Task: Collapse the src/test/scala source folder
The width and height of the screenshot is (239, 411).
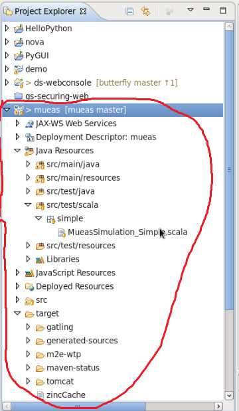Action: pyautogui.click(x=28, y=205)
